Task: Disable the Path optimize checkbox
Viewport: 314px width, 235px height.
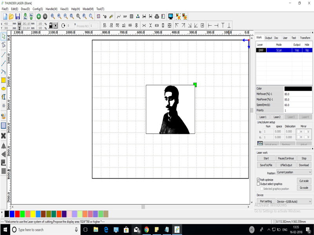Action: pyautogui.click(x=258, y=180)
